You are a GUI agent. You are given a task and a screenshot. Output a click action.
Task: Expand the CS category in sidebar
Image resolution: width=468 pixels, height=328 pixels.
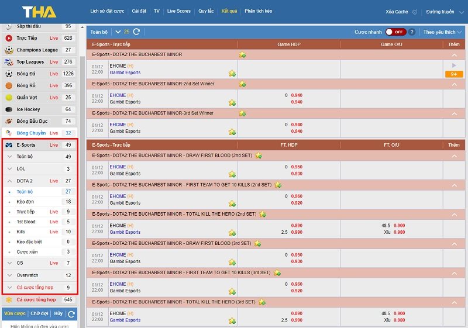click(x=9, y=263)
